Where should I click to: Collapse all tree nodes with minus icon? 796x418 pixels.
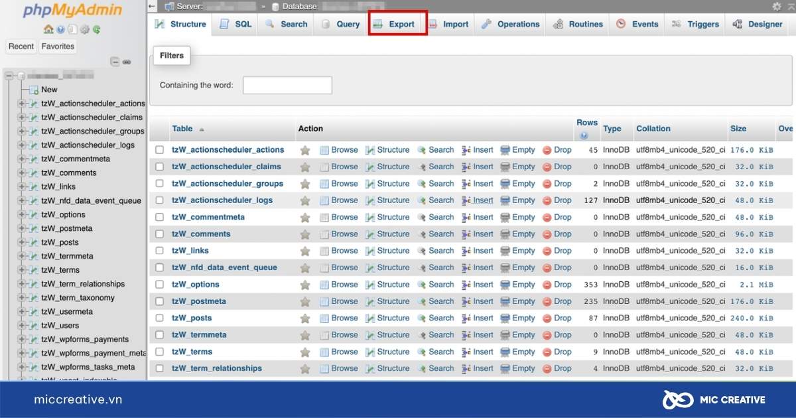[x=115, y=62]
